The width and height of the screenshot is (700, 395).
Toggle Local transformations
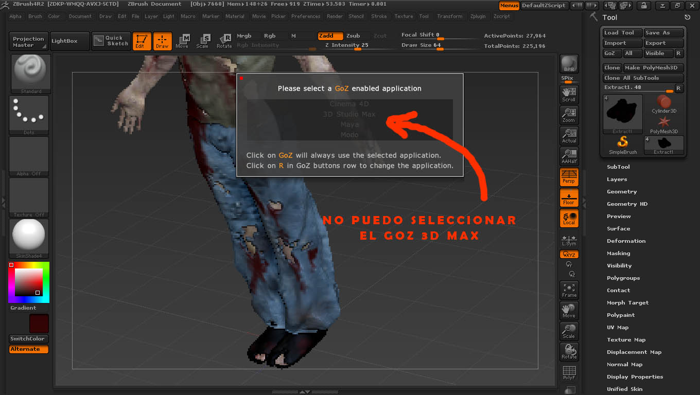pyautogui.click(x=569, y=218)
